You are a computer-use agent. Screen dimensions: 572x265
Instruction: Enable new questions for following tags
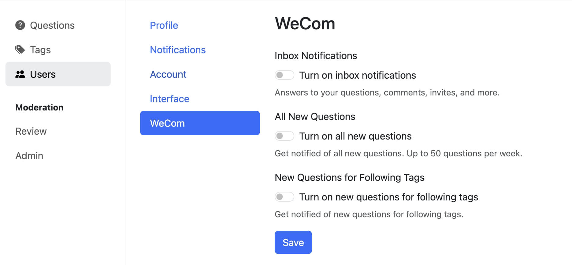[x=284, y=197]
